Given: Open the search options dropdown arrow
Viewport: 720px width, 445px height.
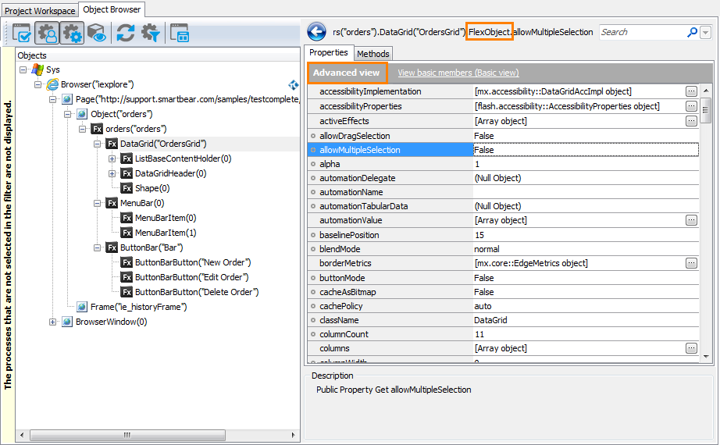Looking at the screenshot, I should 705,32.
